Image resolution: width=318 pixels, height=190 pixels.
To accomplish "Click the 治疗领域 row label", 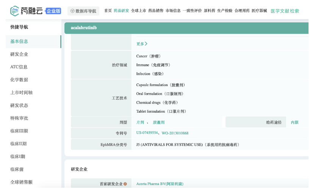I will [119, 65].
